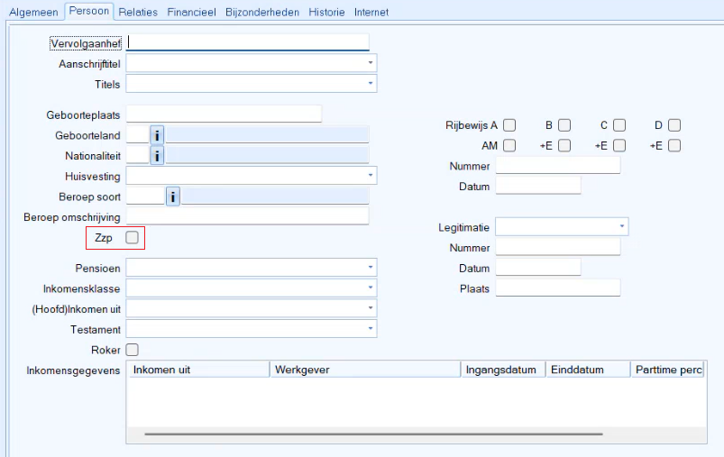Check Rijbewijs C checkbox
The image size is (724, 457).
pos(619,125)
